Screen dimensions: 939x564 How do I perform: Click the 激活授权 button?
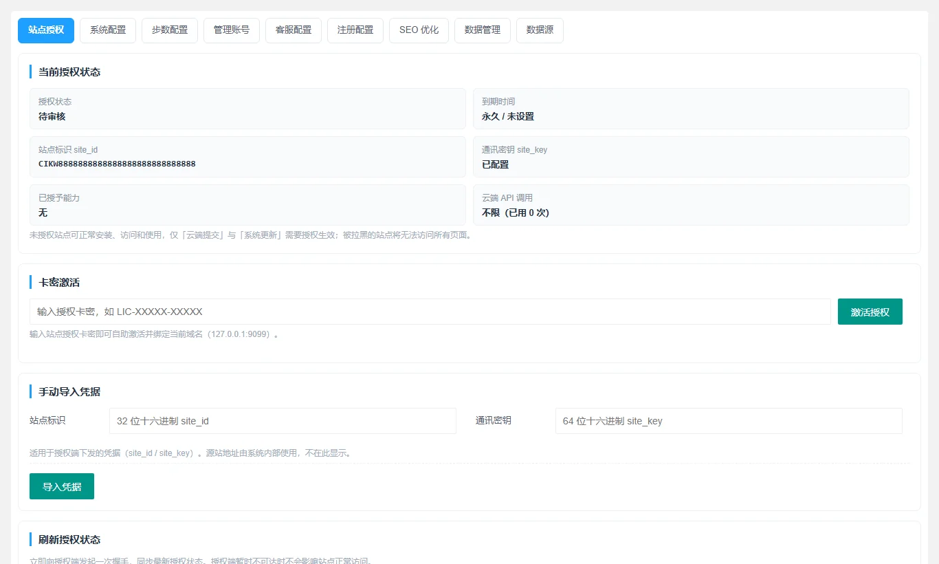870,312
